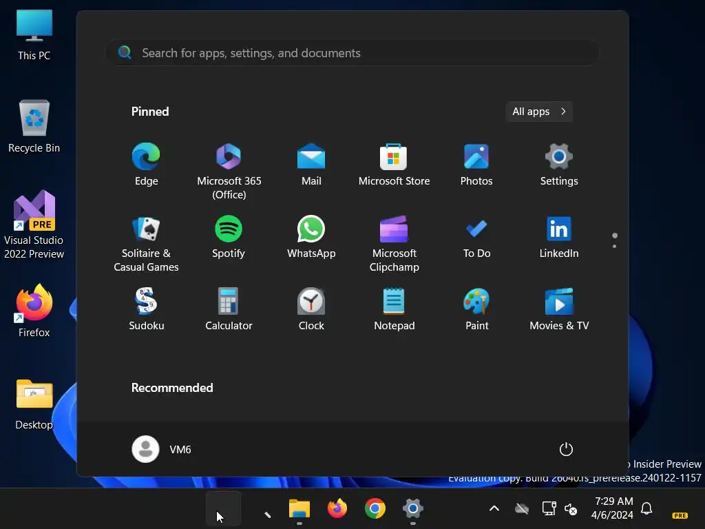Open network status tray icon
Viewport: 705px width, 529px height.
pyautogui.click(x=549, y=508)
